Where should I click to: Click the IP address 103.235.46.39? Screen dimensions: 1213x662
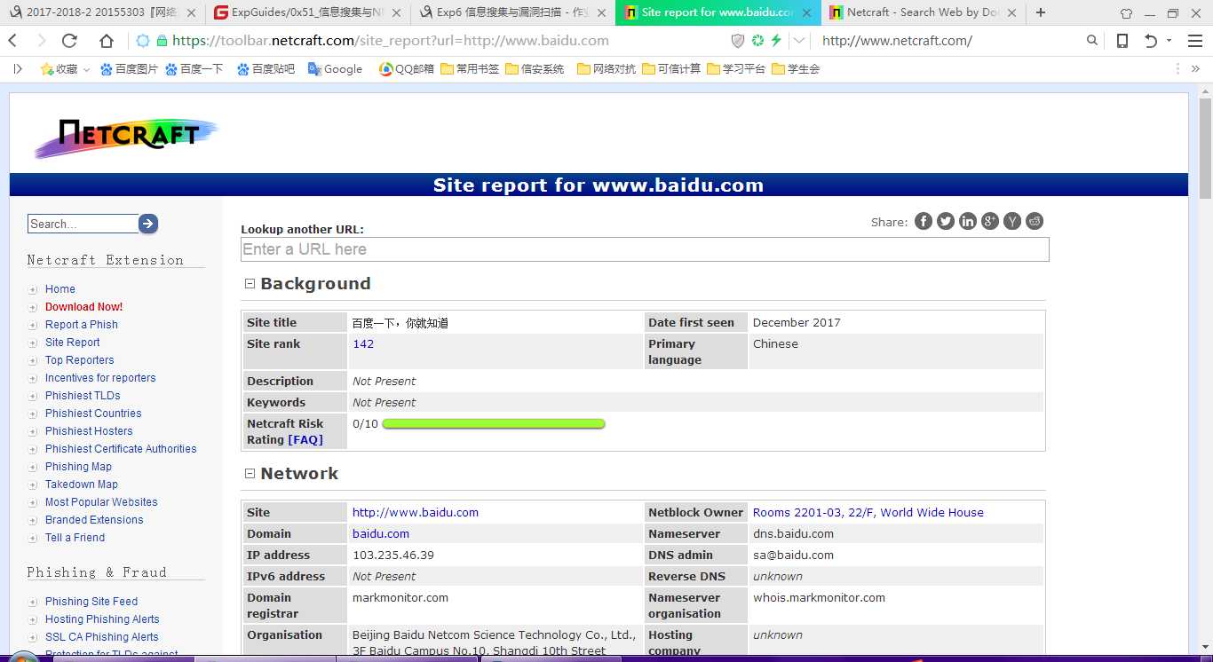393,556
